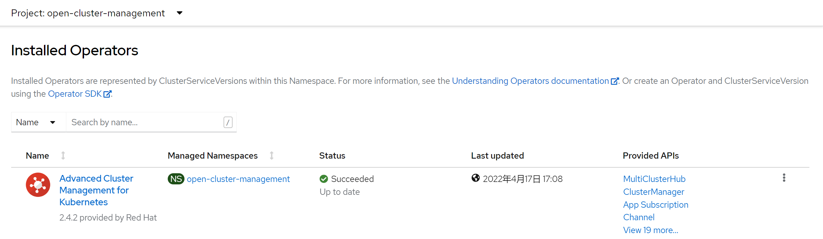The width and height of the screenshot is (823, 239).
Task: Open the App Subscription provided API
Action: click(x=656, y=205)
